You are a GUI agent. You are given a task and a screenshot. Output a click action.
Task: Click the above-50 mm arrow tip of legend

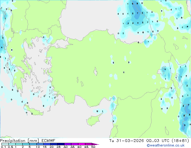tap(95, 144)
